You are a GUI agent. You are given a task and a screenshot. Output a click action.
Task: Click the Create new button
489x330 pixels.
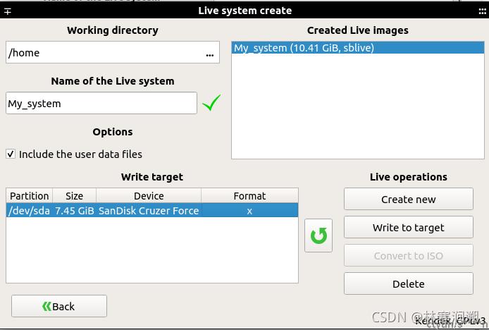[x=409, y=199]
